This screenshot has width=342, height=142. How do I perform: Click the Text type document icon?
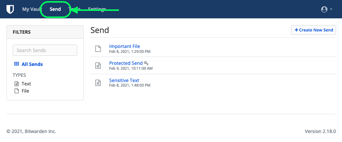click(x=17, y=84)
